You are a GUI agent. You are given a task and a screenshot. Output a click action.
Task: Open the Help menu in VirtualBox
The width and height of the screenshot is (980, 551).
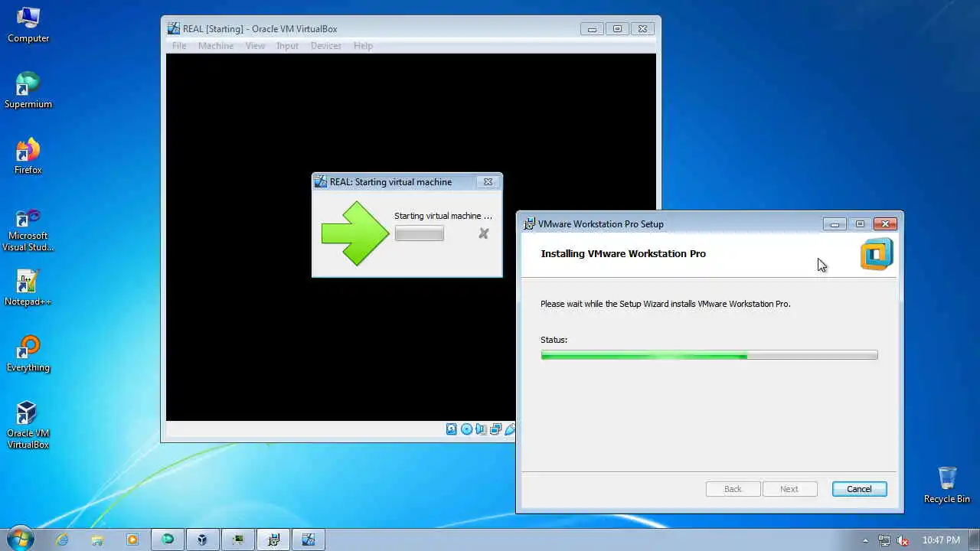[363, 46]
